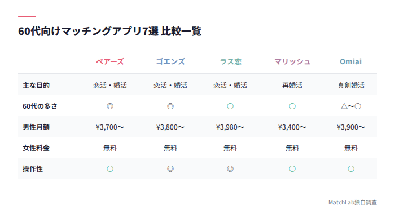The image size is (395, 223).
Task: Click the 再婚活 cell for マリッシュ
Action: (x=292, y=86)
